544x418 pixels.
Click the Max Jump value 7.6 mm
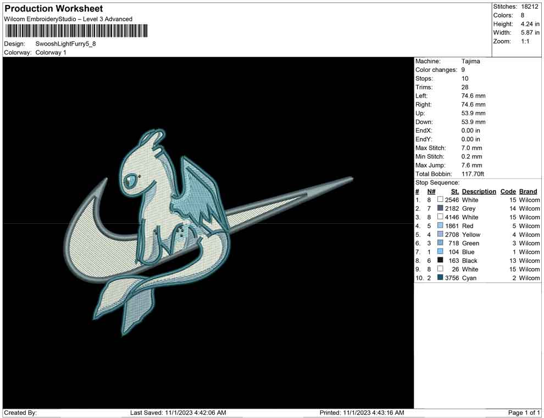(472, 165)
